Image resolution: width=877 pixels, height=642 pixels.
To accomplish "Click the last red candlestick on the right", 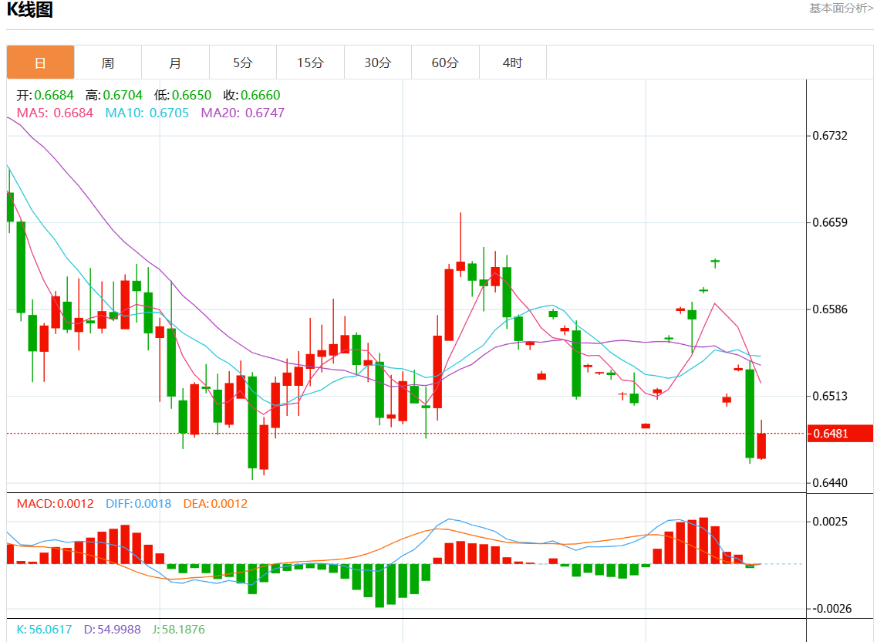I will [761, 446].
